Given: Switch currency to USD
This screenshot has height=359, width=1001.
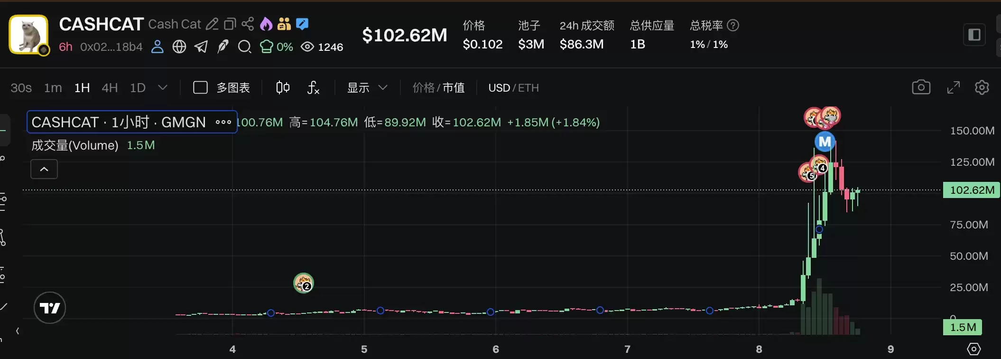Looking at the screenshot, I should pos(499,88).
